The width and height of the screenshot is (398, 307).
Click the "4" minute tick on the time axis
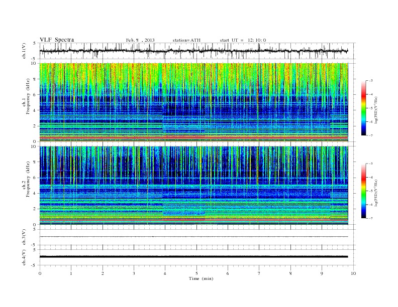tap(165, 273)
